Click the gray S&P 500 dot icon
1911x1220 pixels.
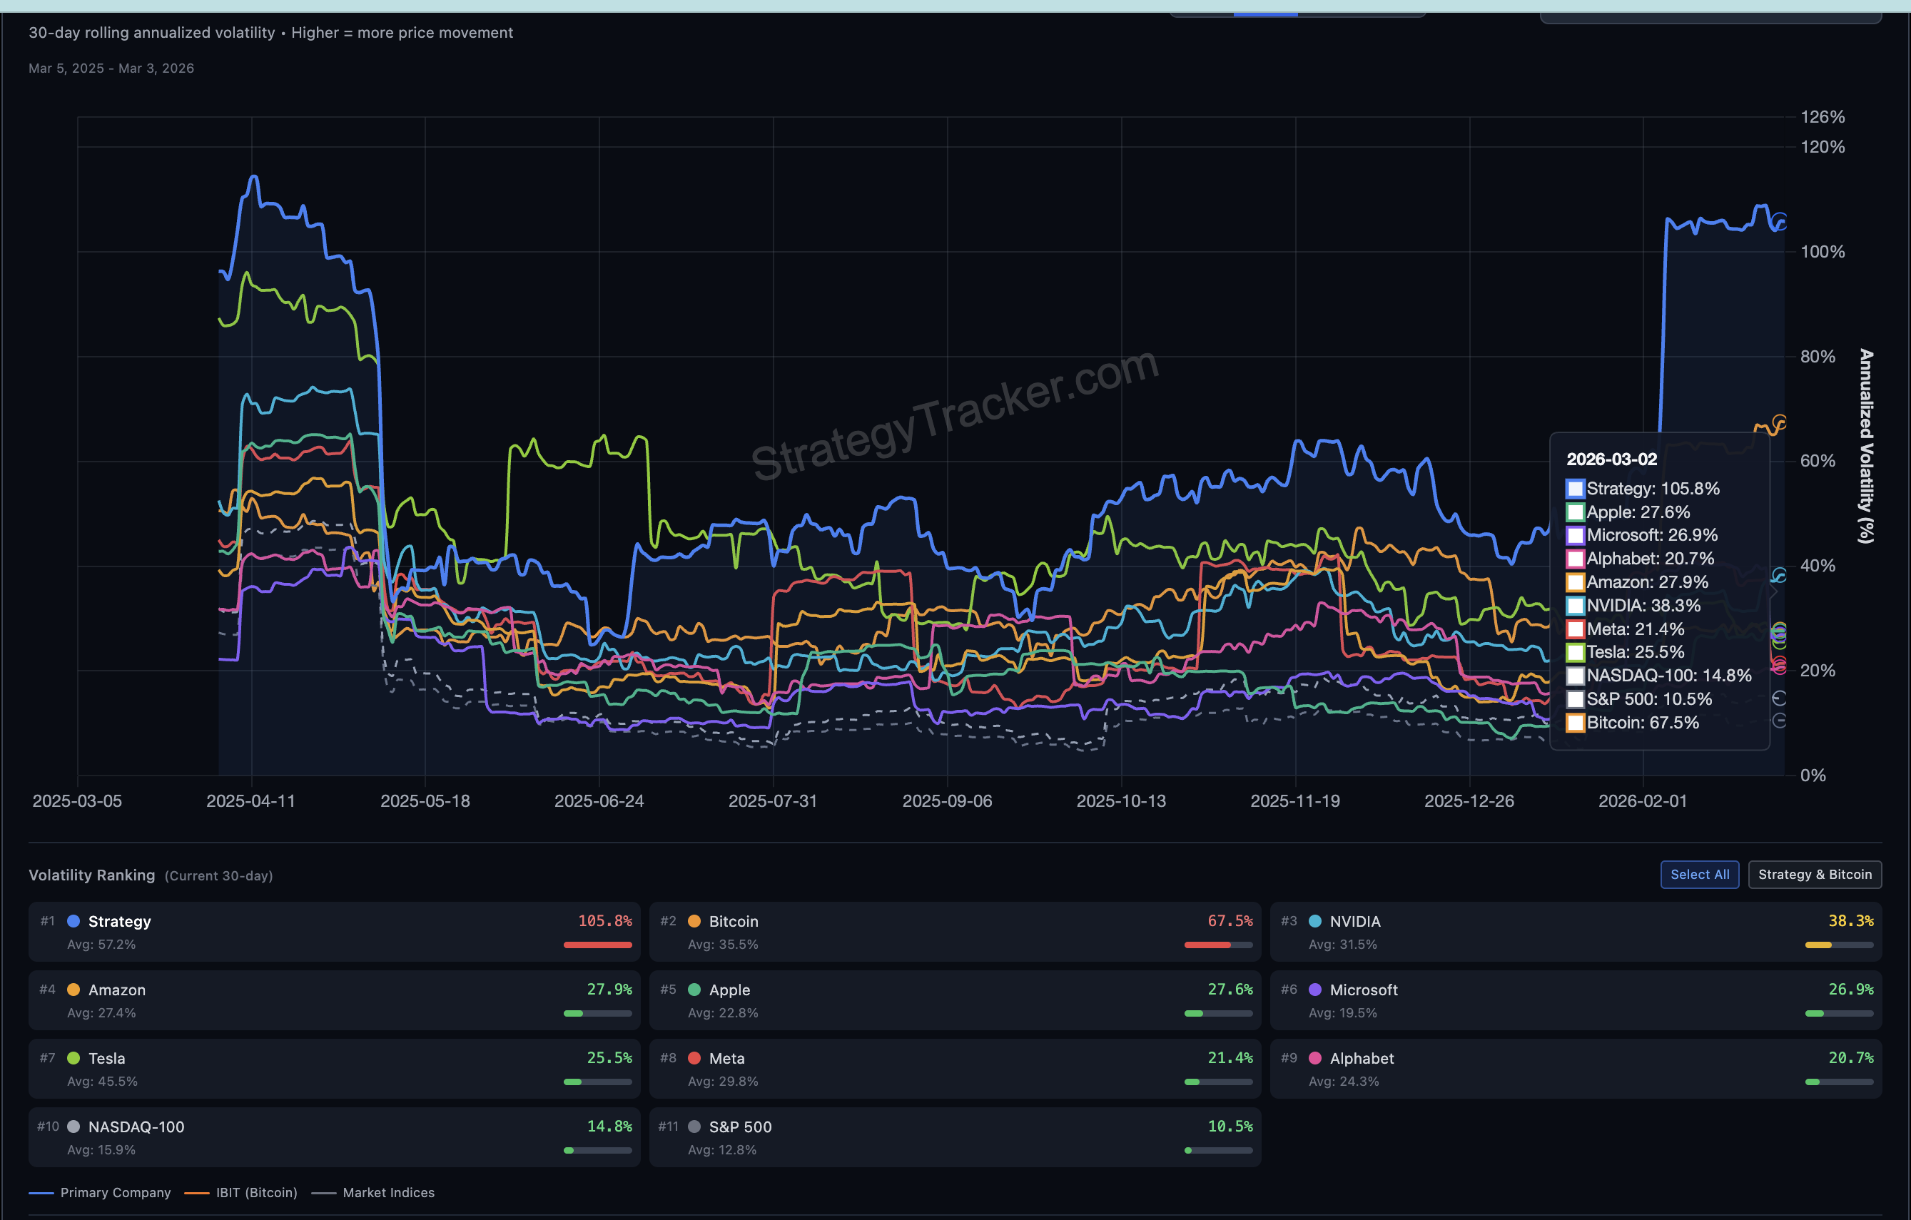coord(694,1127)
